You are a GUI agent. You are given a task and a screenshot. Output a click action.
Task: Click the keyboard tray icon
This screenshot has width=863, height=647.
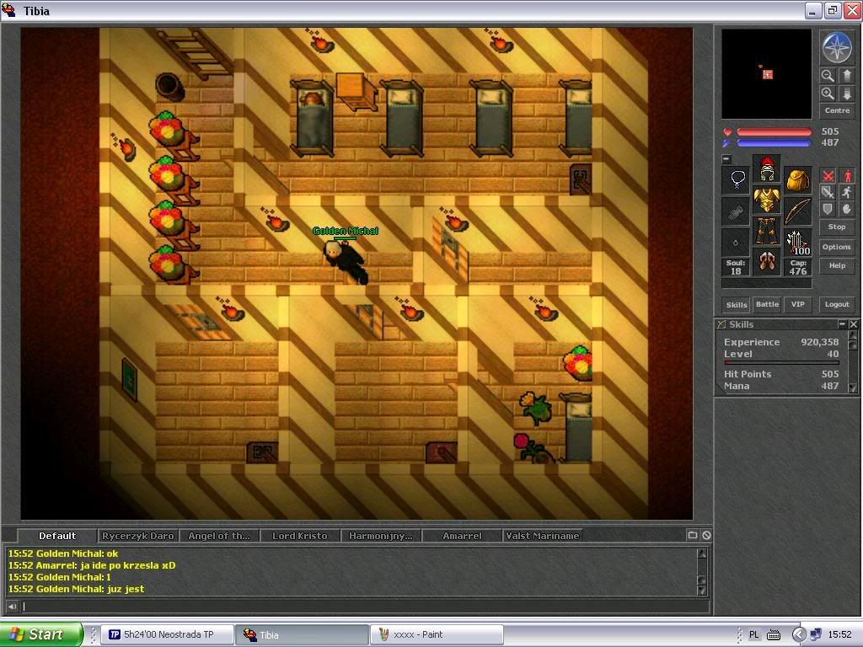[774, 635]
